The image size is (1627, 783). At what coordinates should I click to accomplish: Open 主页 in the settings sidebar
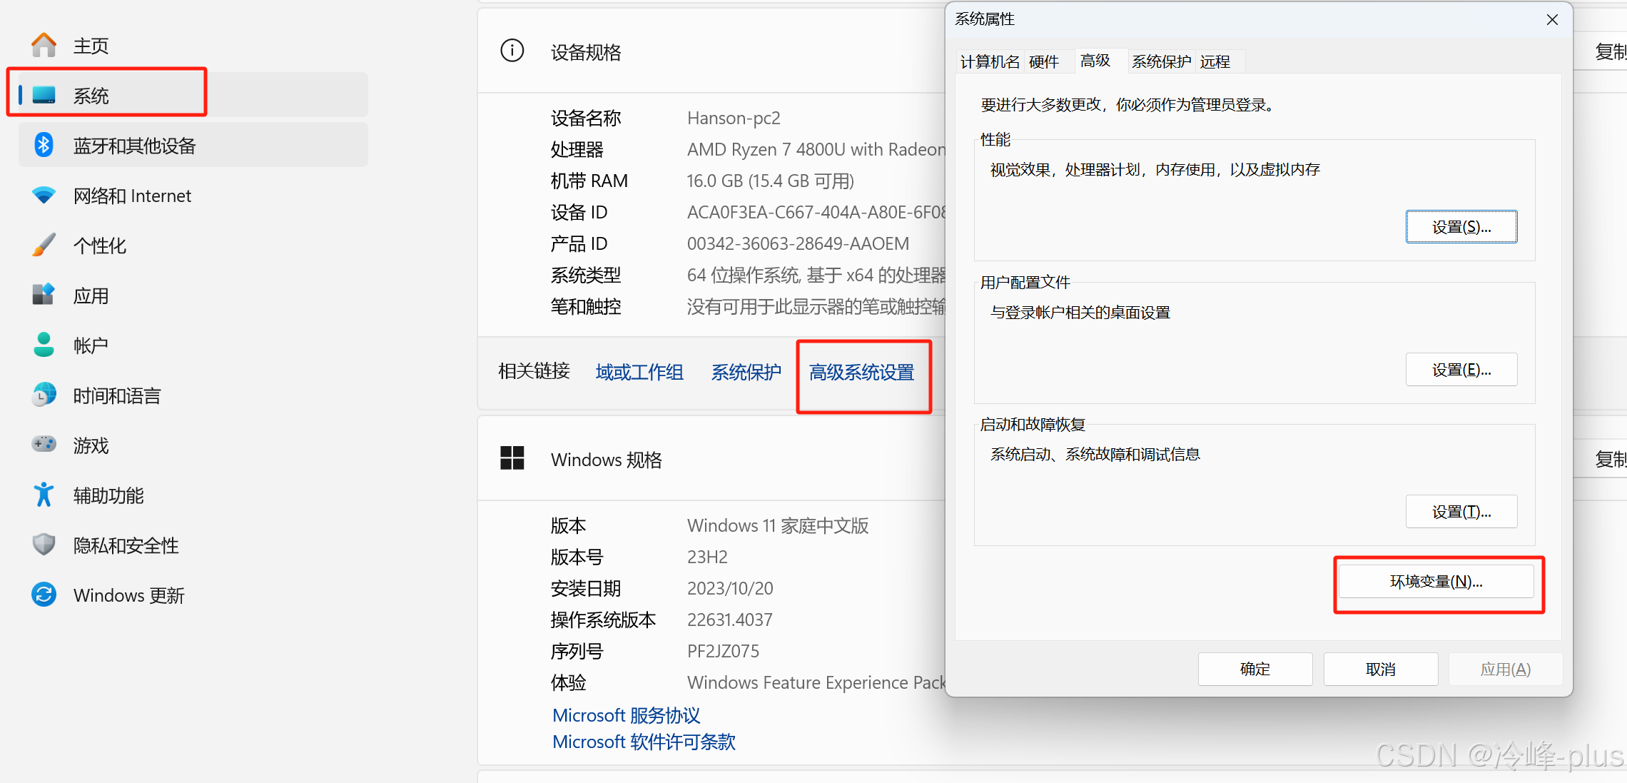point(193,46)
